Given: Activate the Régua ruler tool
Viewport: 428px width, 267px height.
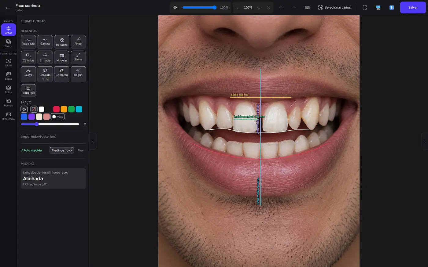Looking at the screenshot, I should [x=78, y=74].
